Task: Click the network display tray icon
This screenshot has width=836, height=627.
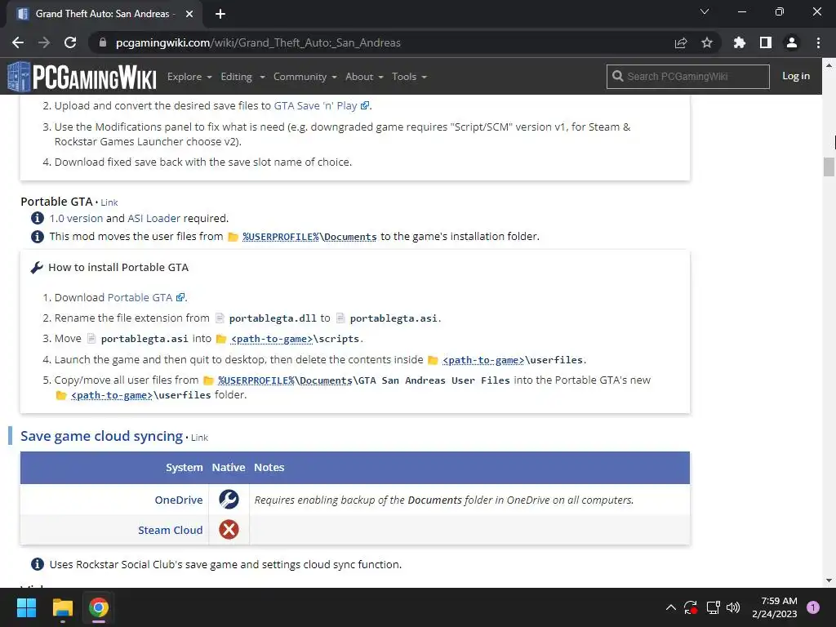Action: click(x=713, y=607)
